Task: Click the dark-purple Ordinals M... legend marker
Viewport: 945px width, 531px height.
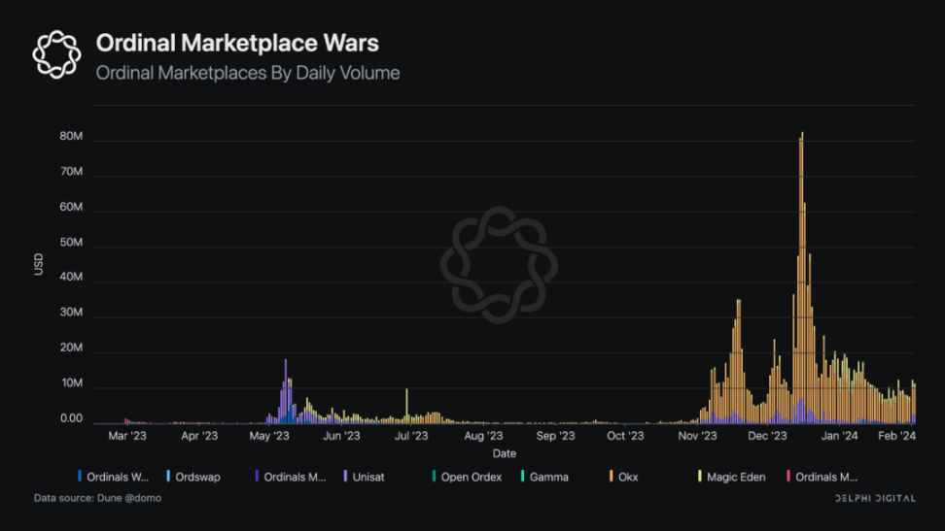Action: tap(257, 477)
